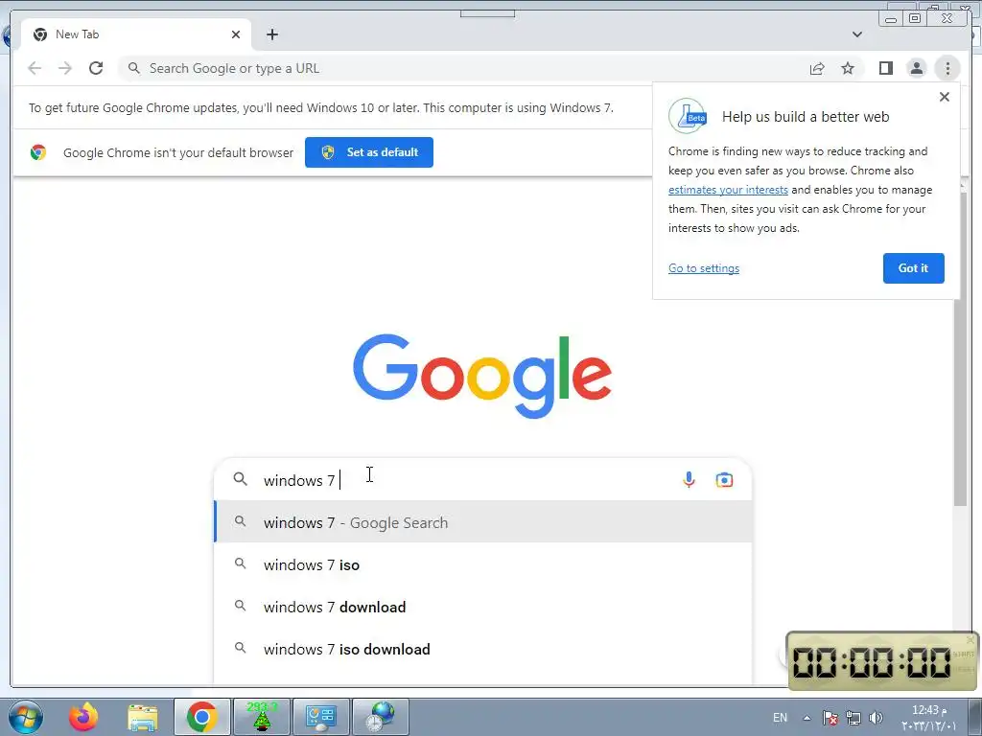Open the profile avatar menu

pyautogui.click(x=916, y=68)
